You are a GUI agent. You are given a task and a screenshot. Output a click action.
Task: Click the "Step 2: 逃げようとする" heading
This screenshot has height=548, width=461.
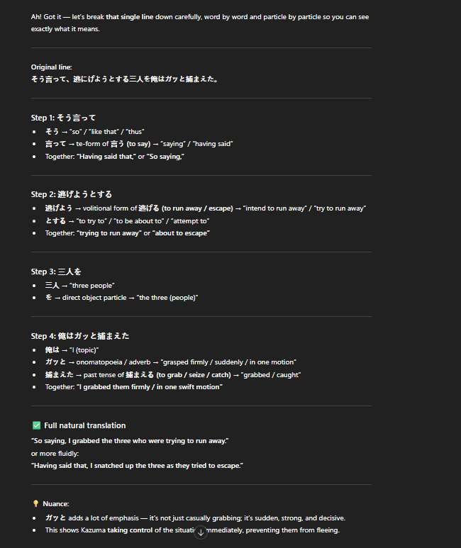(72, 194)
